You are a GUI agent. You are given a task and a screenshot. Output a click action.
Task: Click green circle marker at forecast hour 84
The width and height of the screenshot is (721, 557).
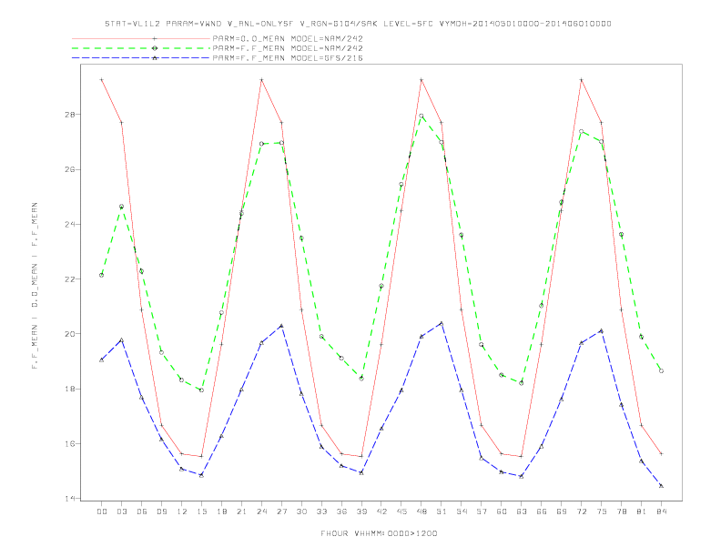coord(662,370)
